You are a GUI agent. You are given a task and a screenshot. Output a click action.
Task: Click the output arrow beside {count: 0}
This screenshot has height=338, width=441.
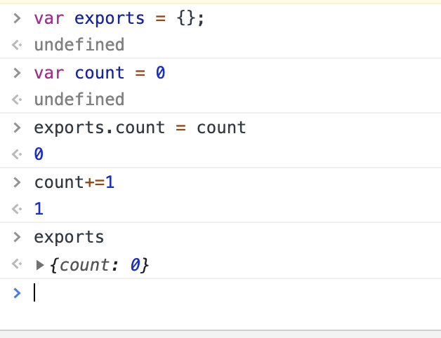18,266
